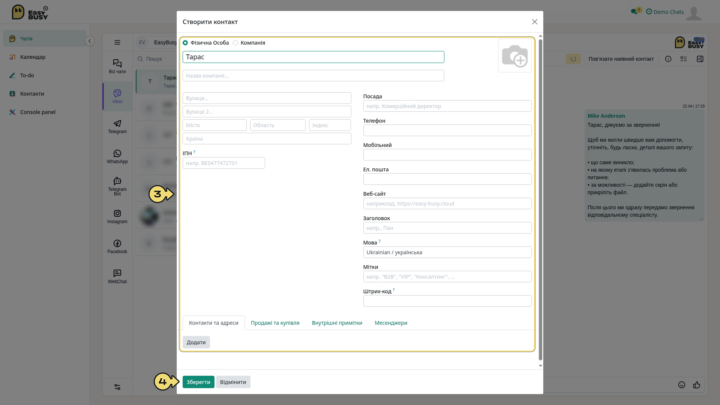Image resolution: width=720 pixels, height=405 pixels.
Task: Open Facebook channel in sidebar
Action: tap(117, 247)
